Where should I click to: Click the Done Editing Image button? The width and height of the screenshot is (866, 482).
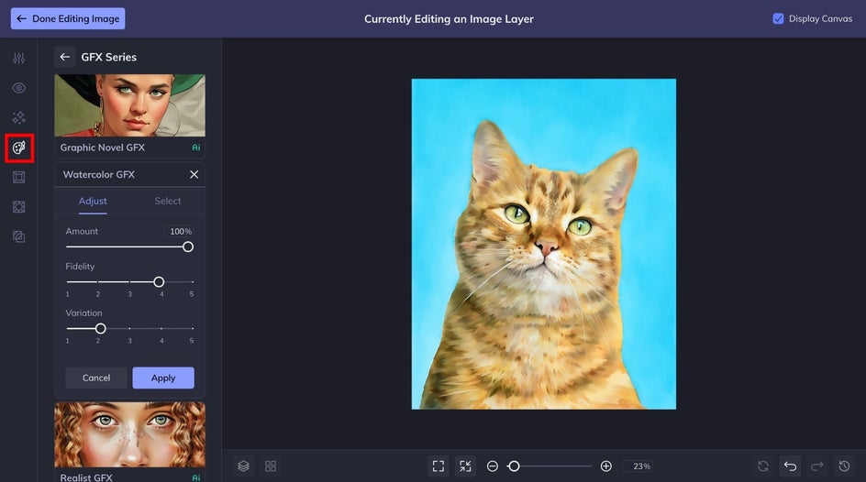[x=68, y=18]
